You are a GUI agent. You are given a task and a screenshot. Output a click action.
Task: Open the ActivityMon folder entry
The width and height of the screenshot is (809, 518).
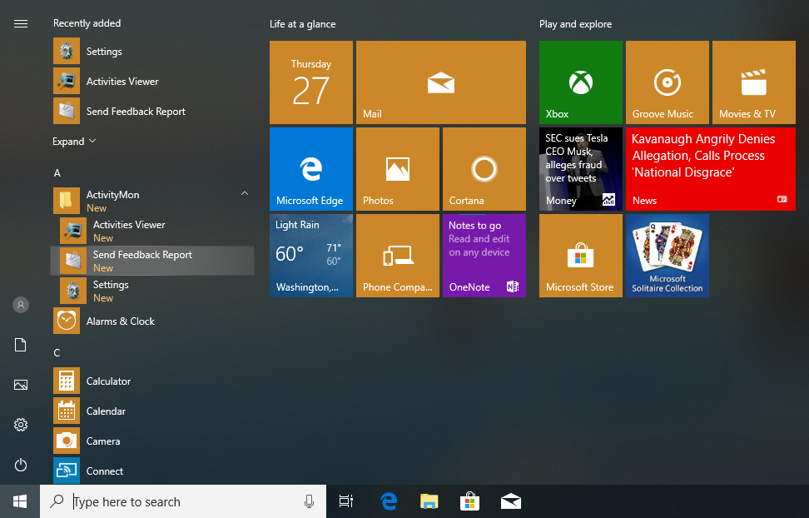point(153,201)
